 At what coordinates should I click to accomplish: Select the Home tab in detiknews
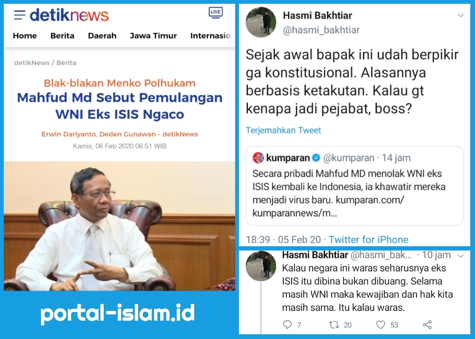coord(25,36)
